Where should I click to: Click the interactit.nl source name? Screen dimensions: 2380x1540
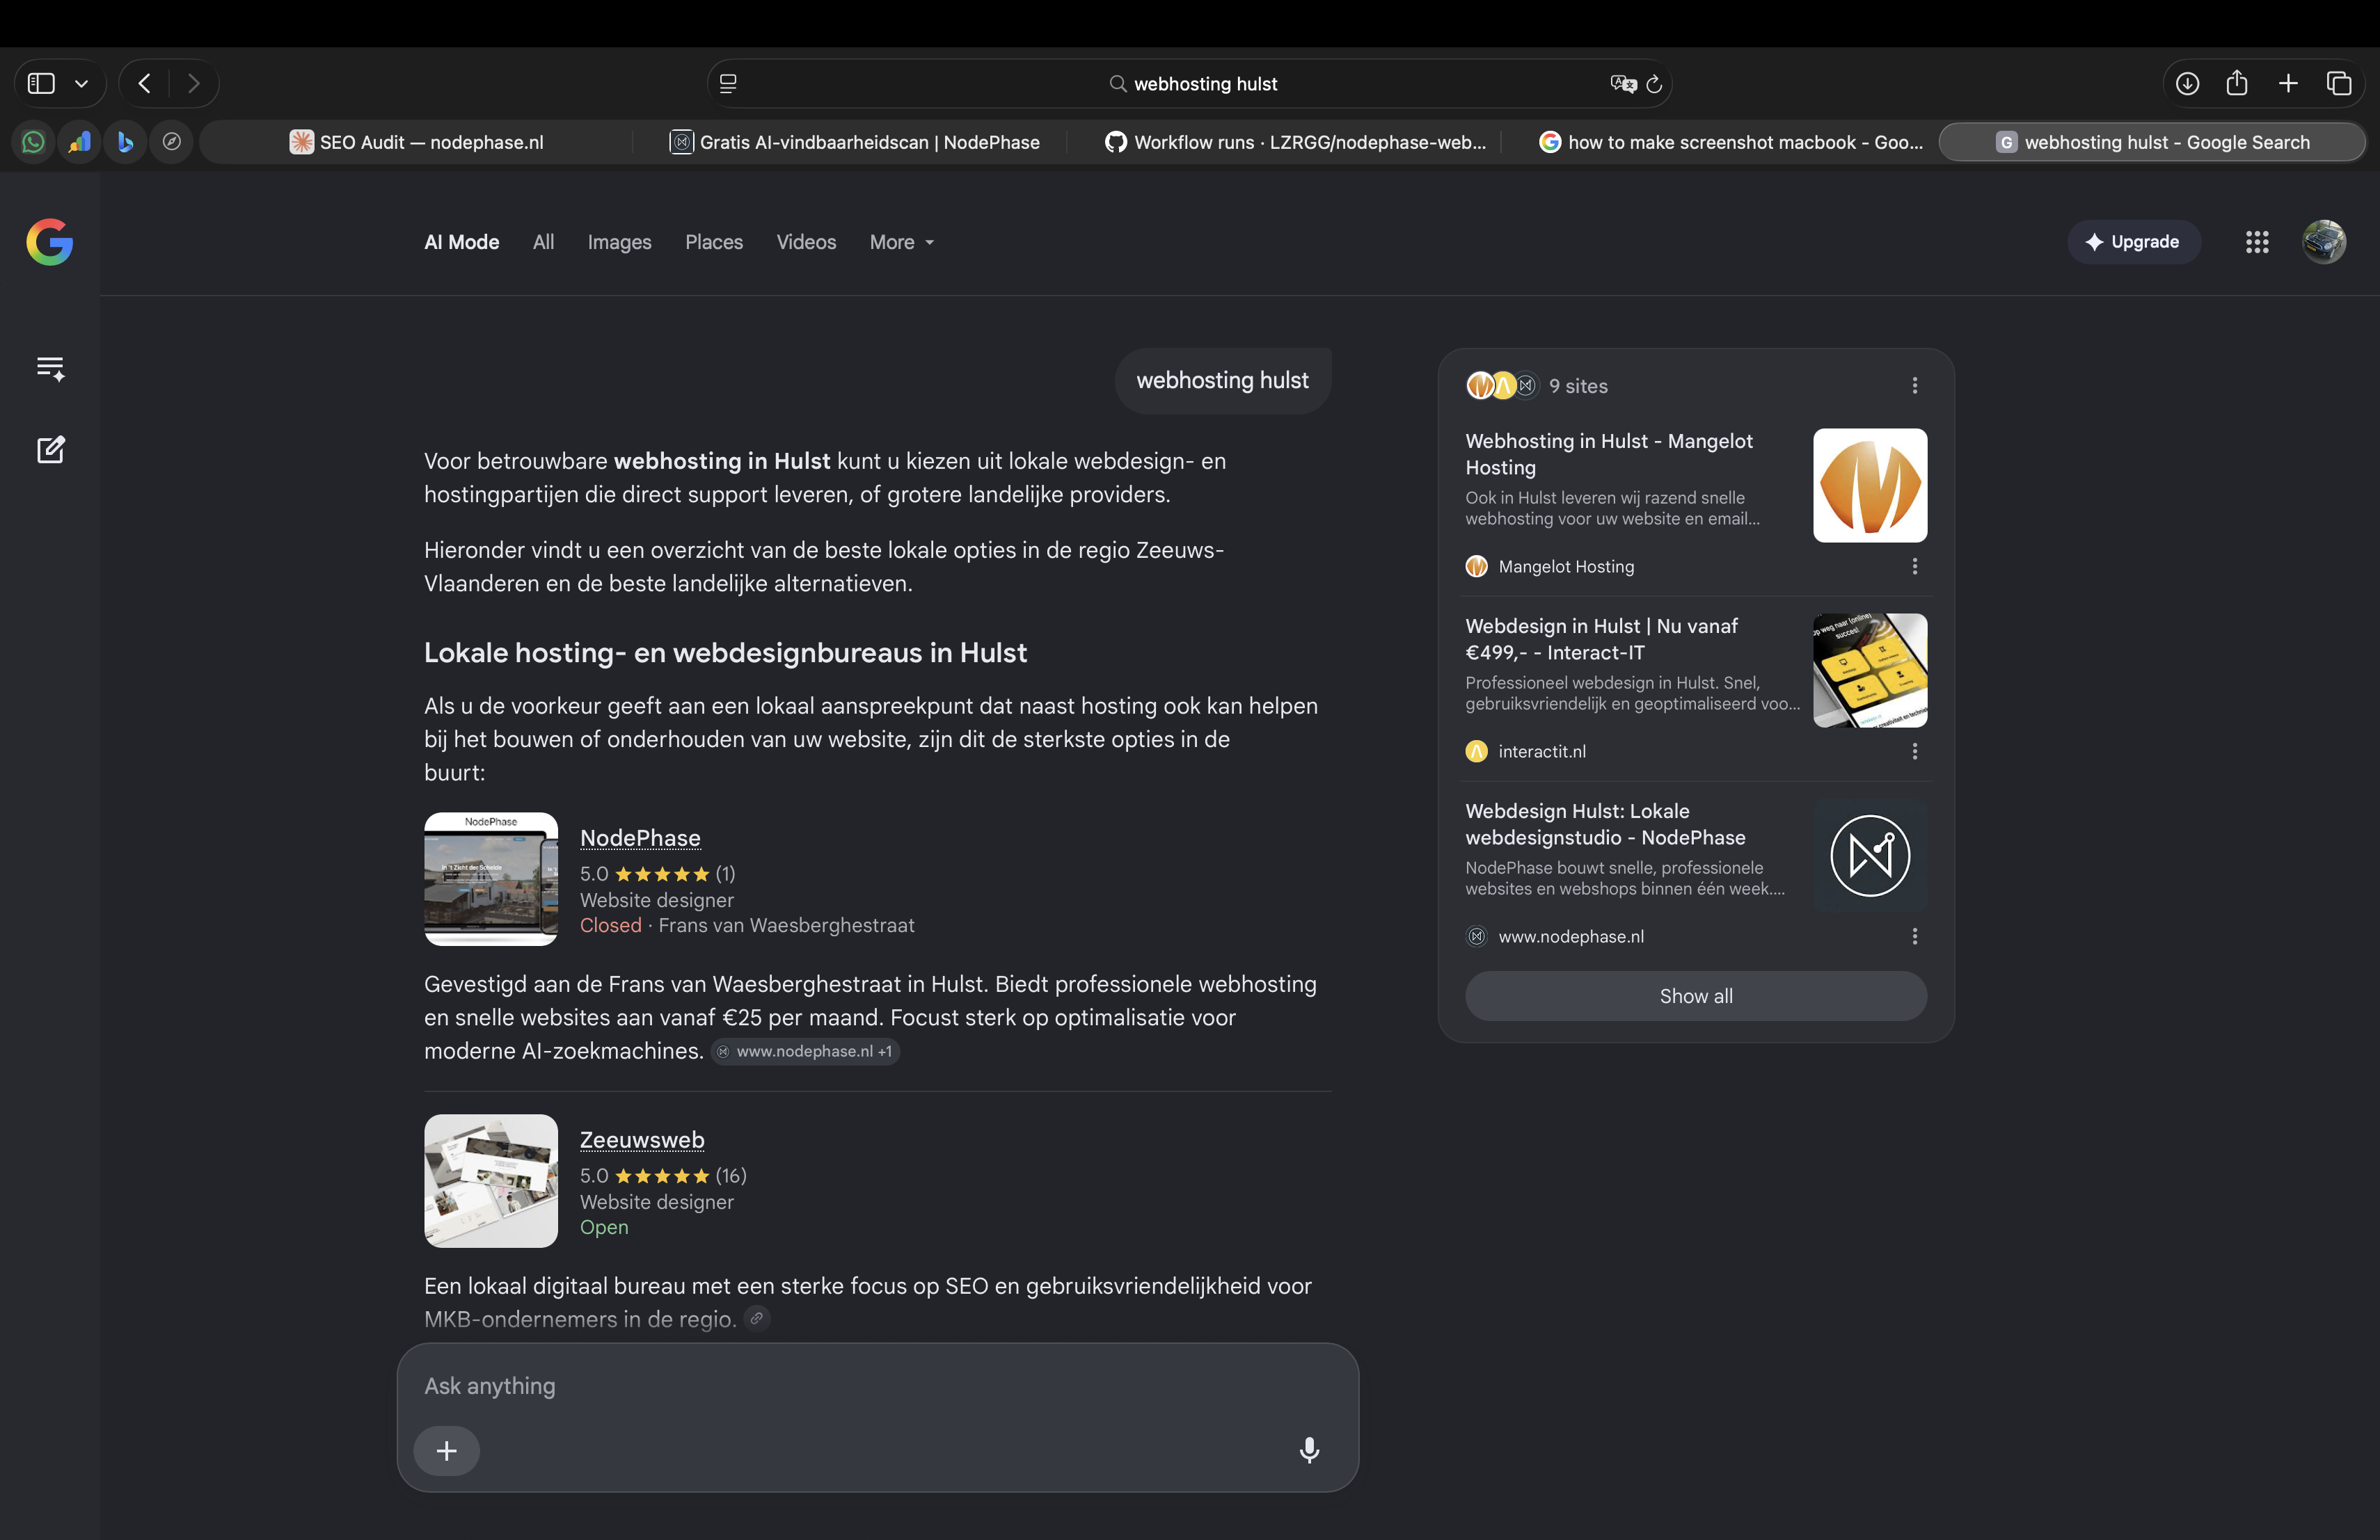pyautogui.click(x=1541, y=751)
